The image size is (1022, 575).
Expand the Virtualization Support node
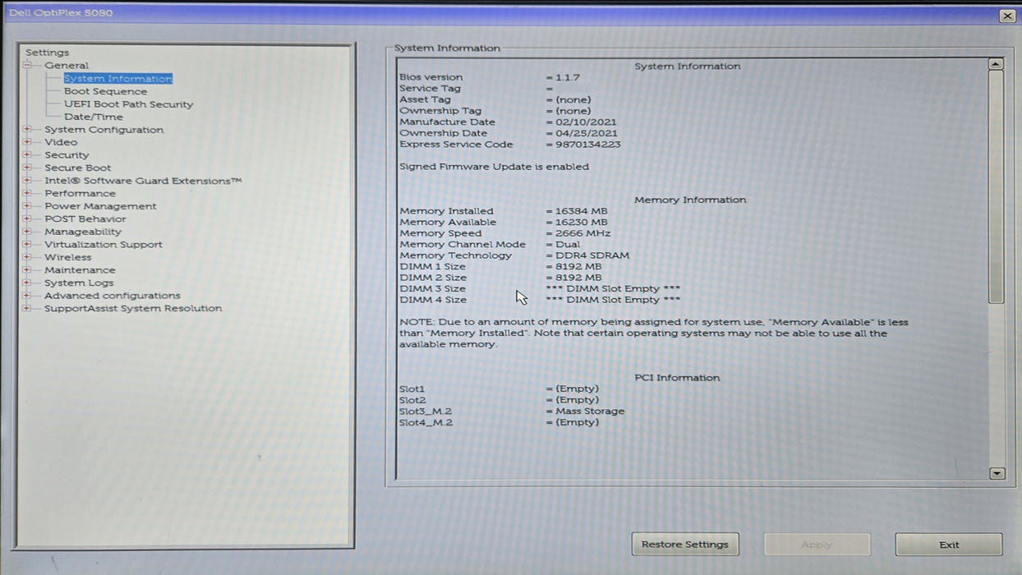[27, 244]
